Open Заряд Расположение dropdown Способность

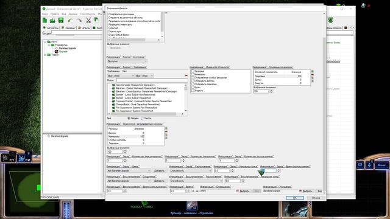coord(191,171)
